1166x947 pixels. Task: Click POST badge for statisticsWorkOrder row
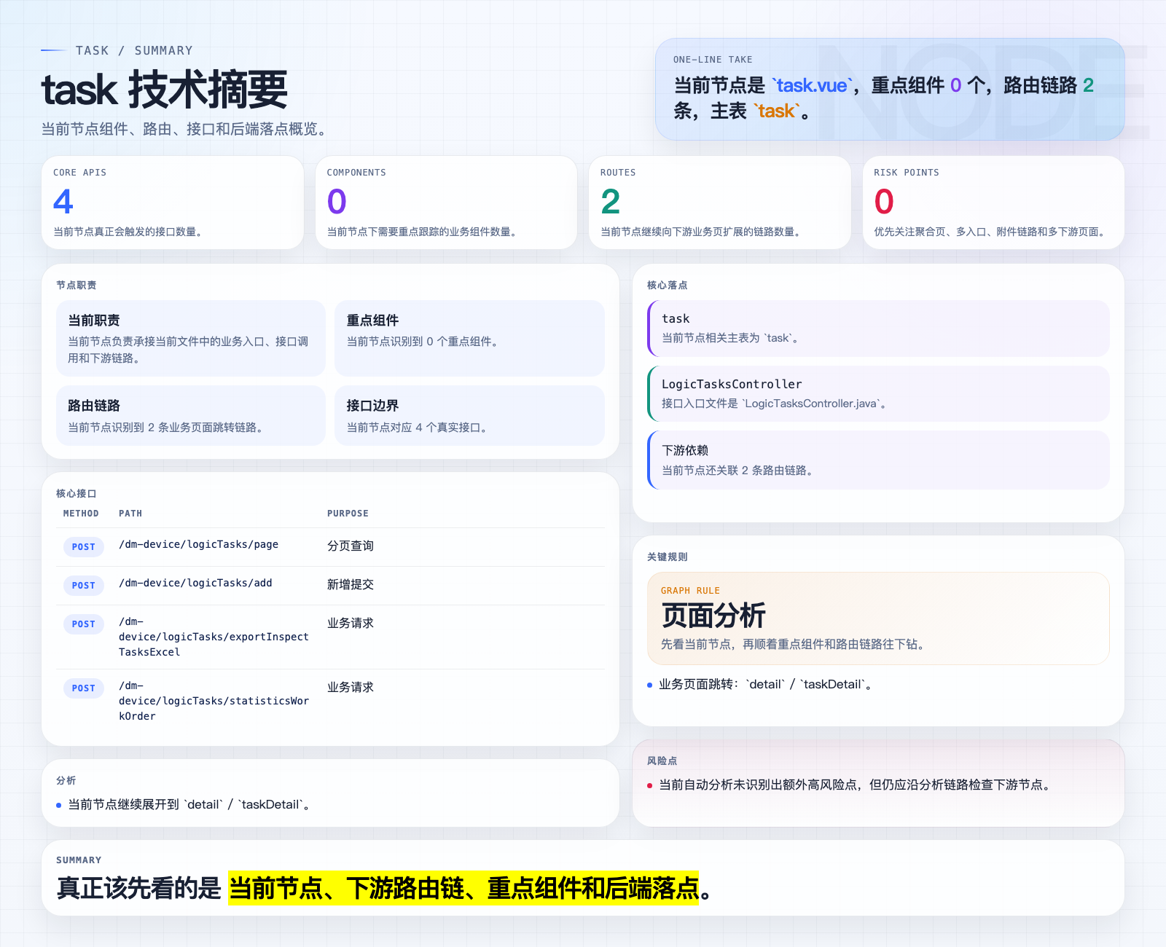[x=84, y=688]
